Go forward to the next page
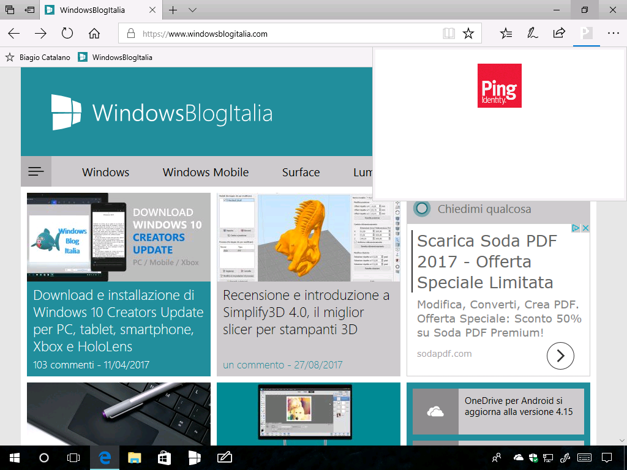 coord(40,34)
